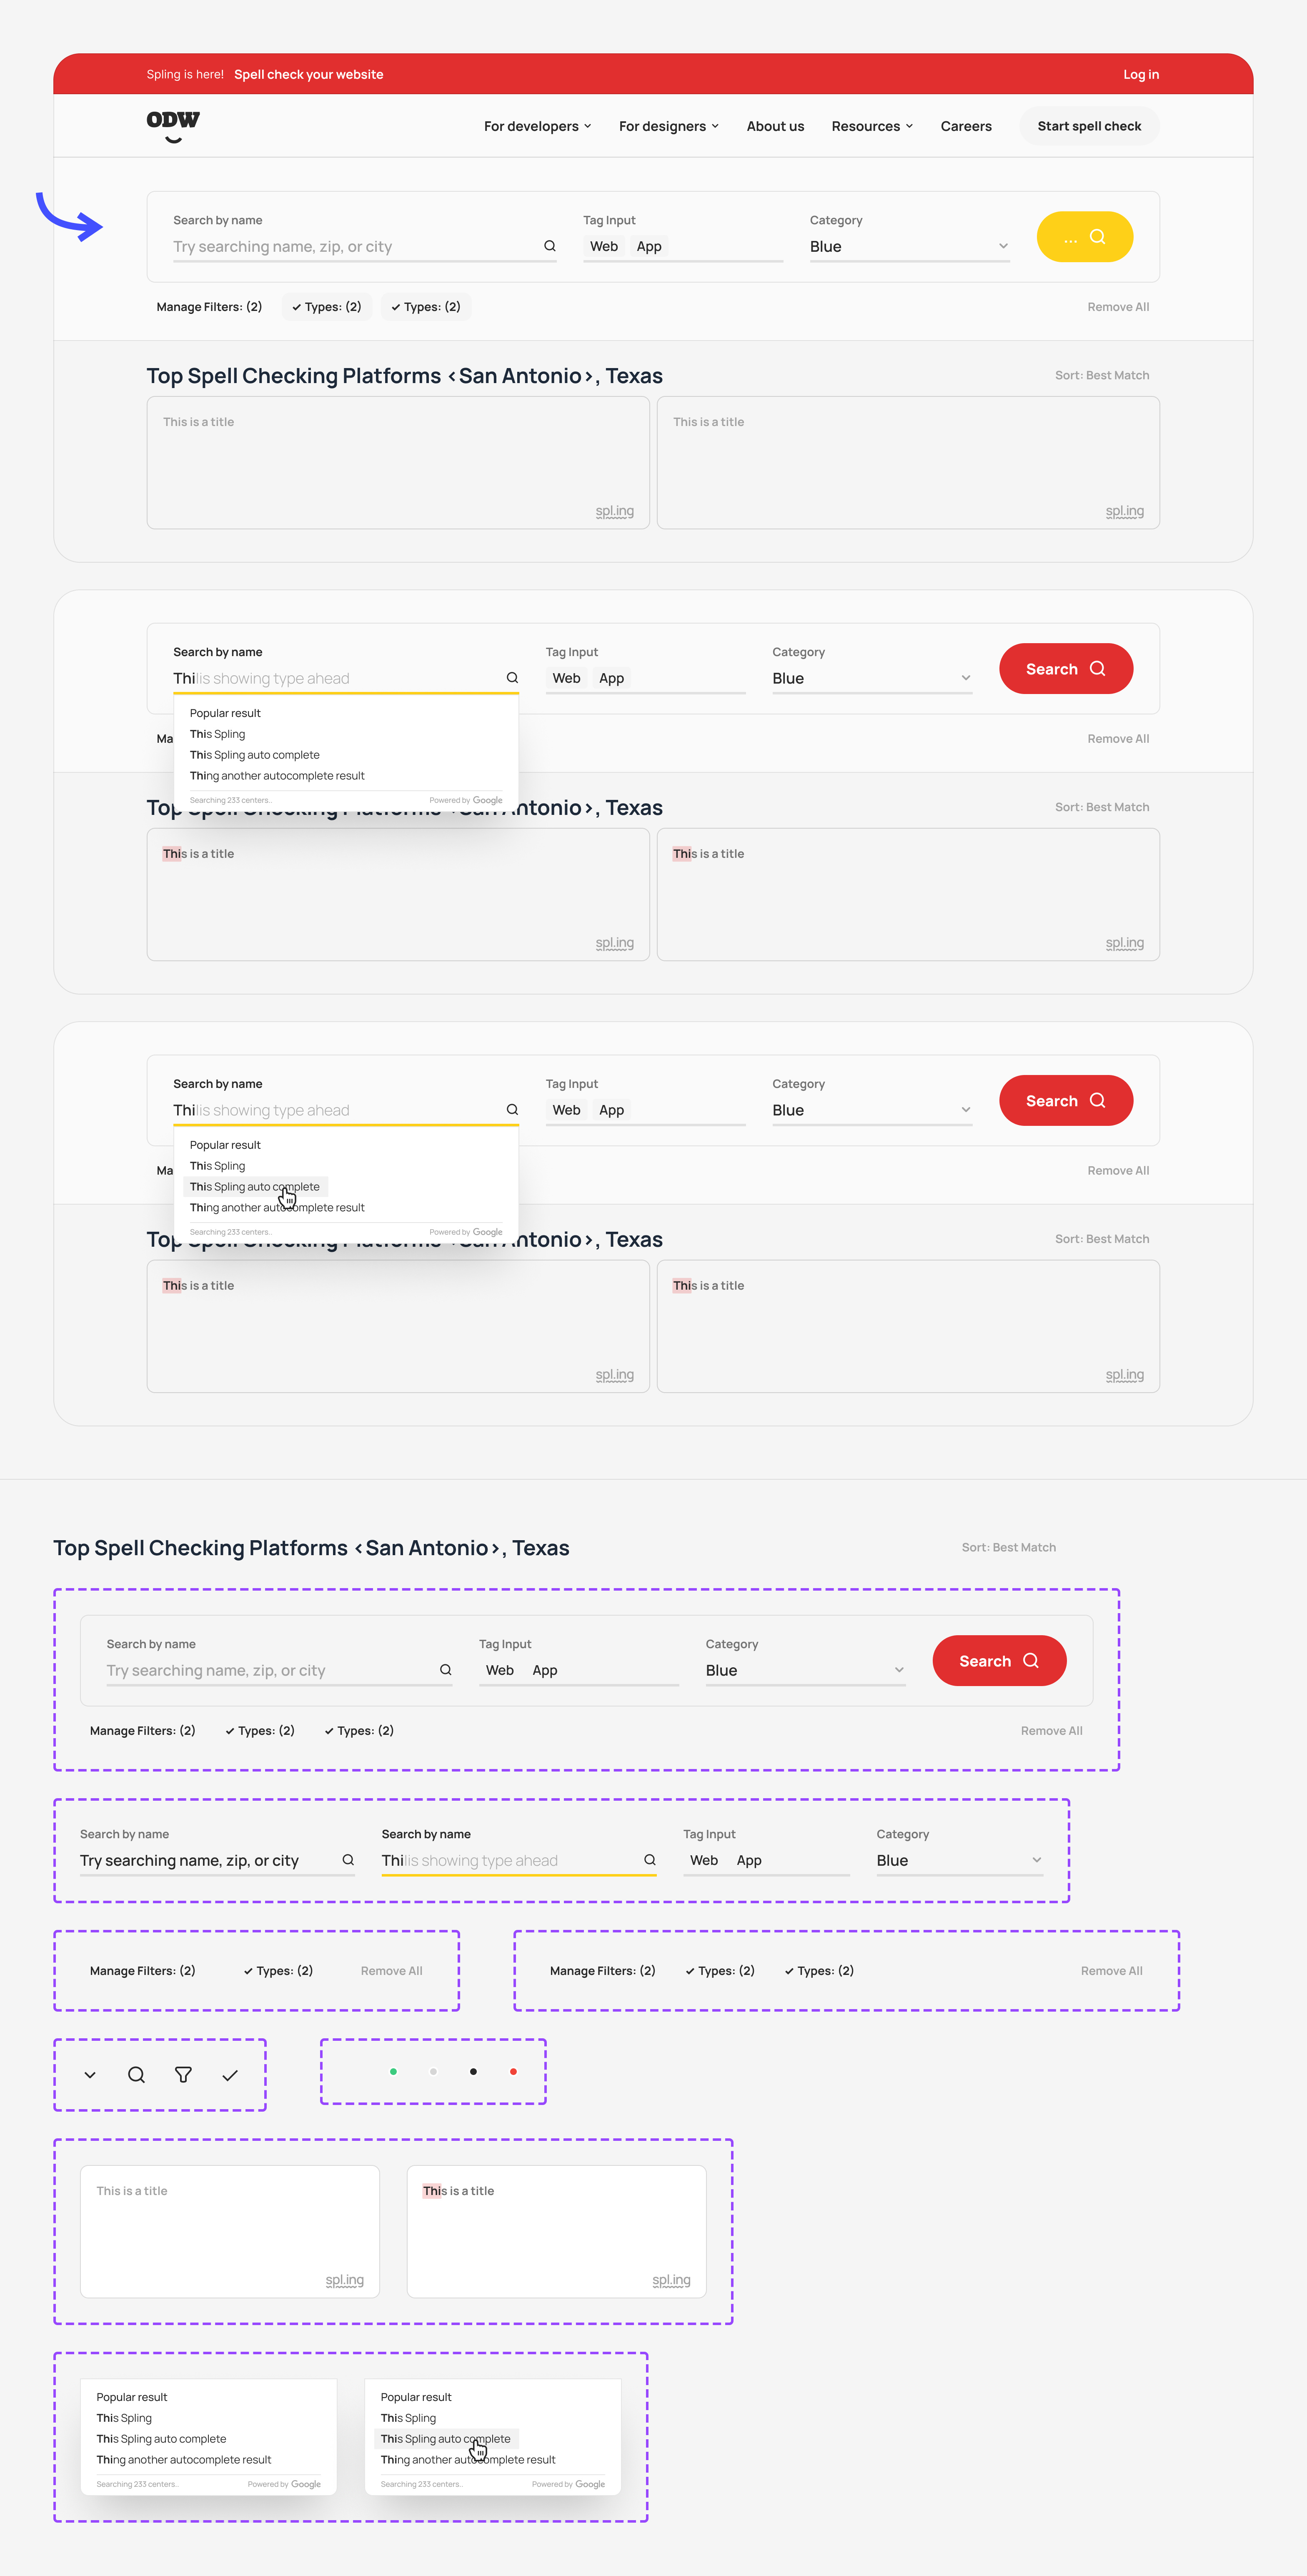This screenshot has height=2576, width=1307.
Task: Click the yellow loading search button
Action: [1085, 237]
